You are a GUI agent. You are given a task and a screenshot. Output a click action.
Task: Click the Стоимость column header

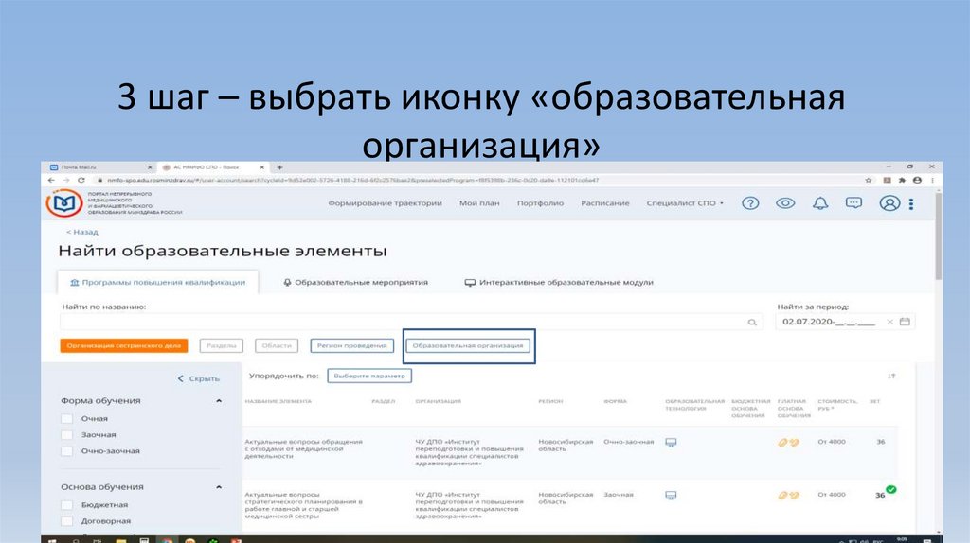coord(837,405)
